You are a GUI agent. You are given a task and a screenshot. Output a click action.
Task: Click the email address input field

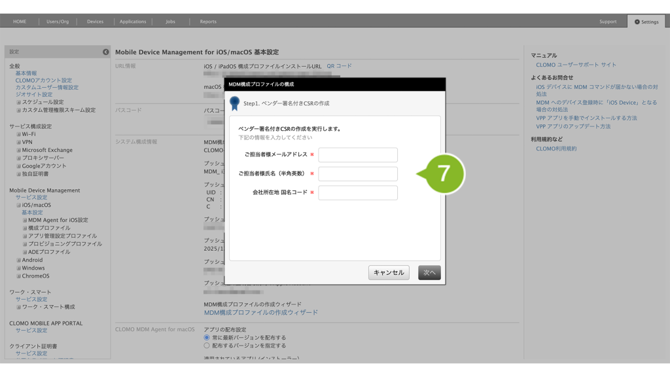click(x=358, y=155)
